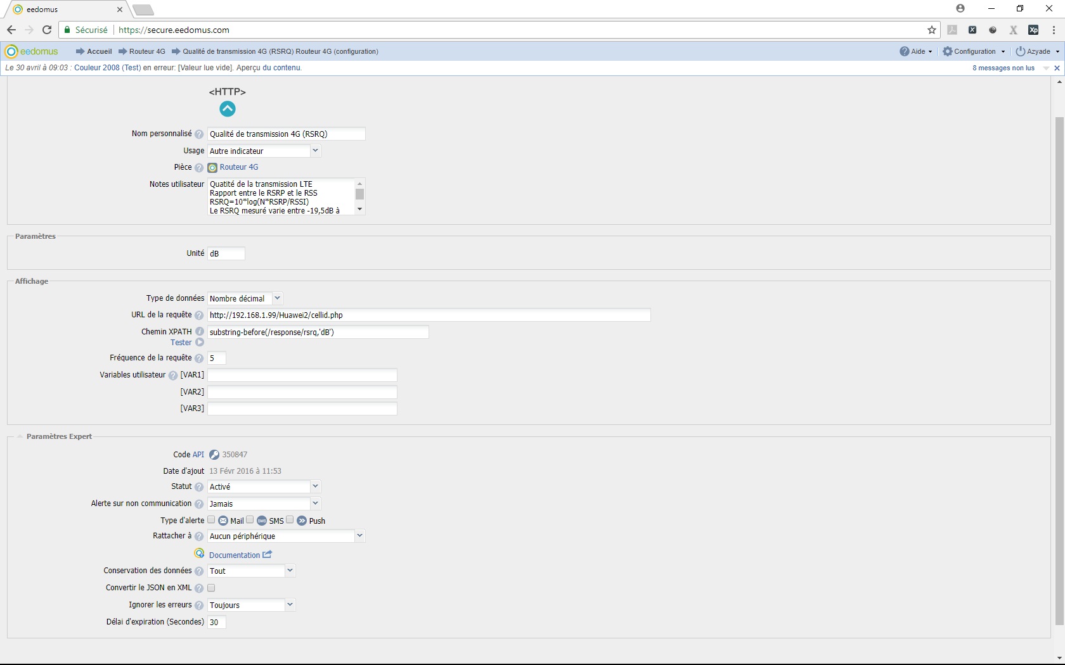
Task: Collapse the HTTP section with the up-arrow icon
Action: (227, 109)
